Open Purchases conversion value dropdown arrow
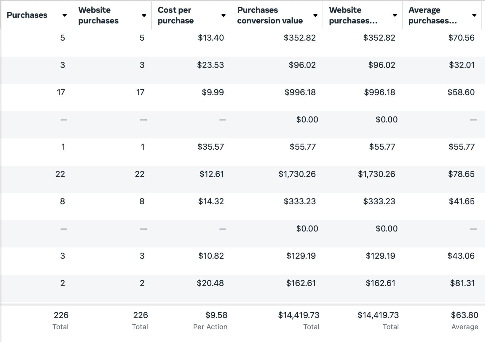 click(x=315, y=15)
